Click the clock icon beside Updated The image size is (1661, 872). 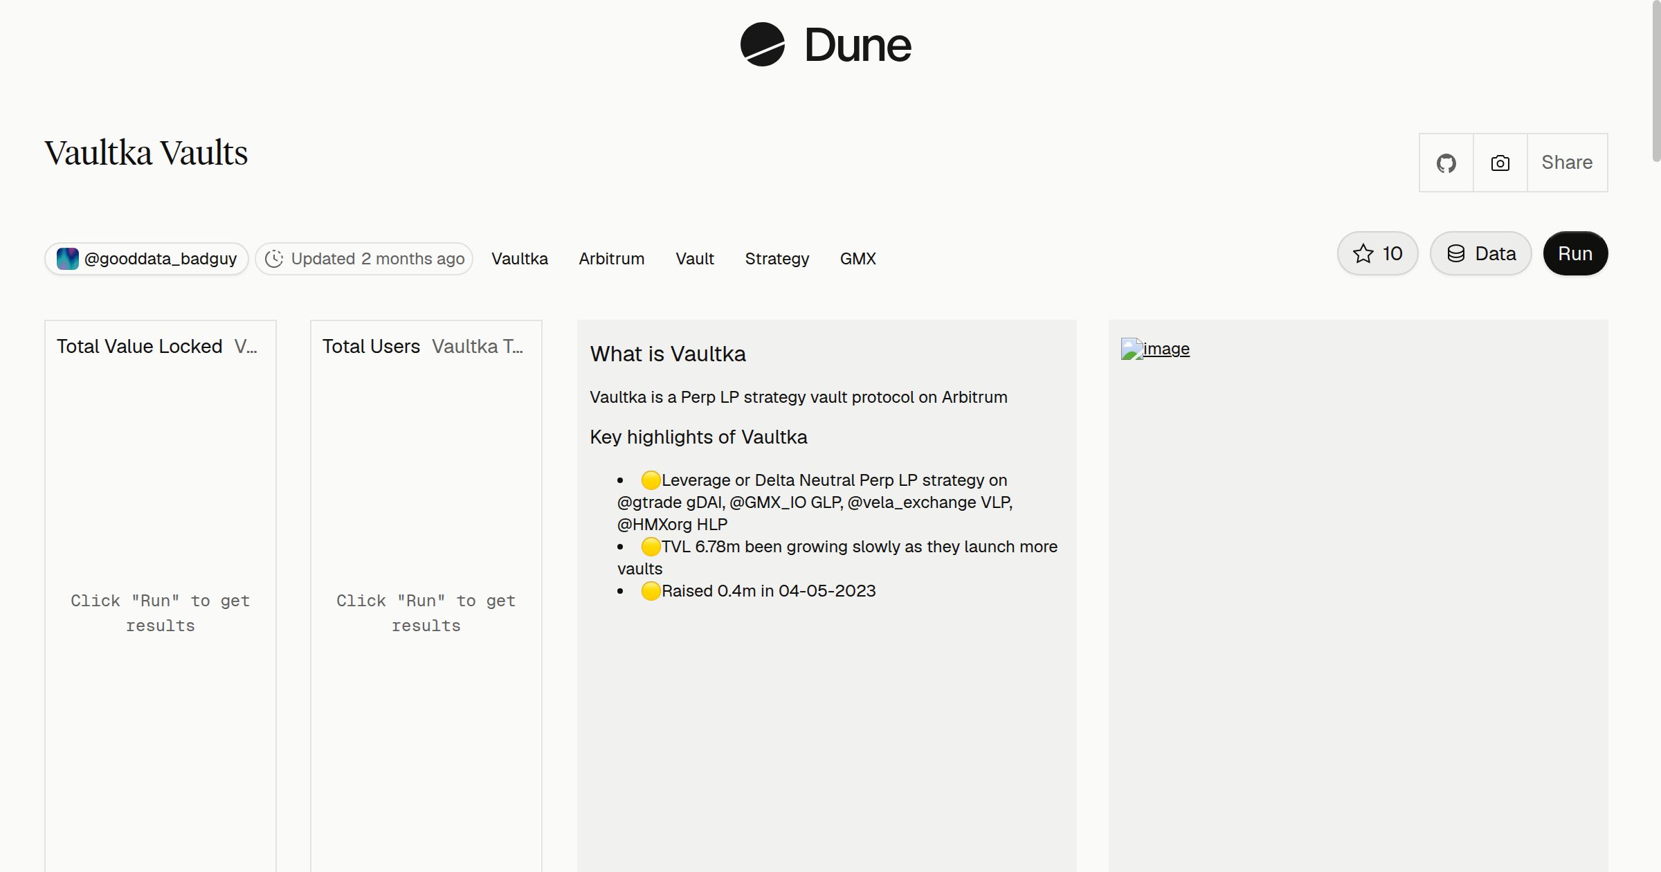point(274,259)
